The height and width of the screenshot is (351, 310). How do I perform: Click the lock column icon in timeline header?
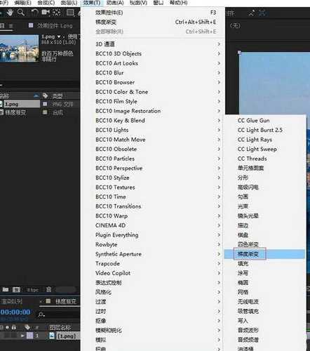(x=14, y=327)
